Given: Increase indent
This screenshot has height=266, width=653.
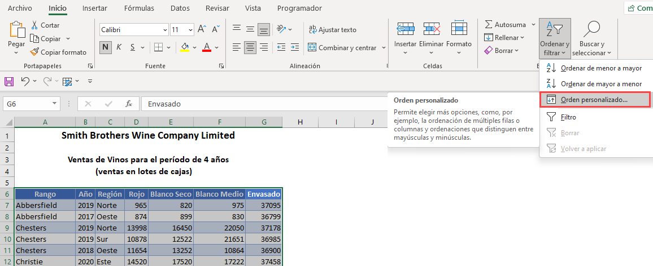Looking at the screenshot, I should [295, 47].
